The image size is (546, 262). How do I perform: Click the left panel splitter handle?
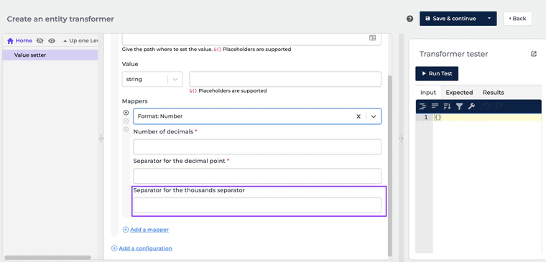tap(101, 139)
